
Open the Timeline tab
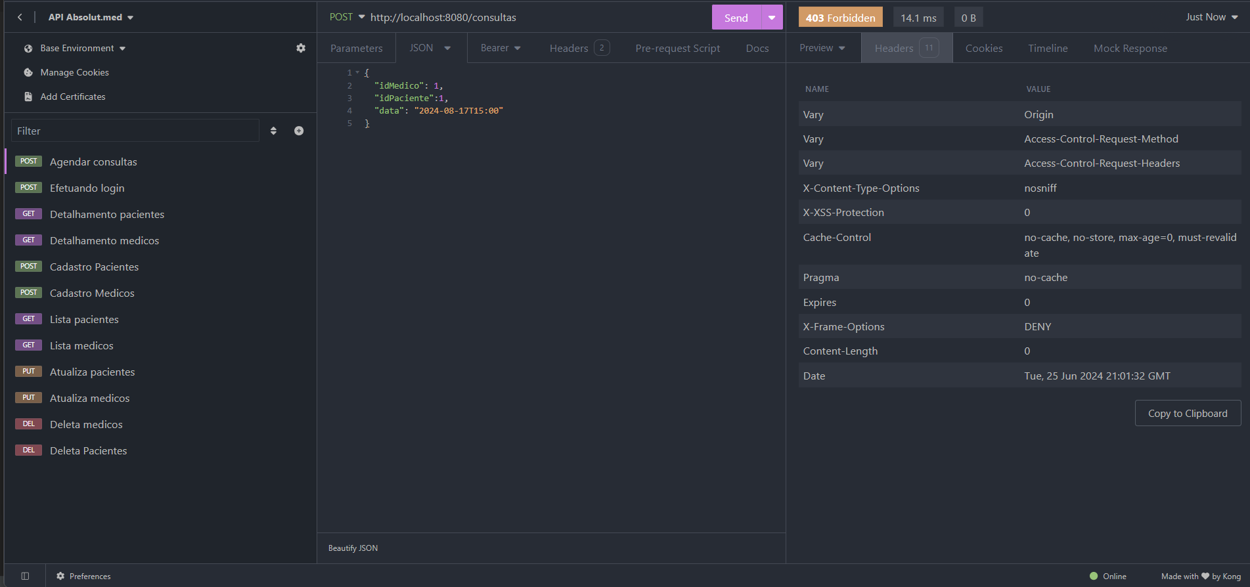pyautogui.click(x=1048, y=48)
